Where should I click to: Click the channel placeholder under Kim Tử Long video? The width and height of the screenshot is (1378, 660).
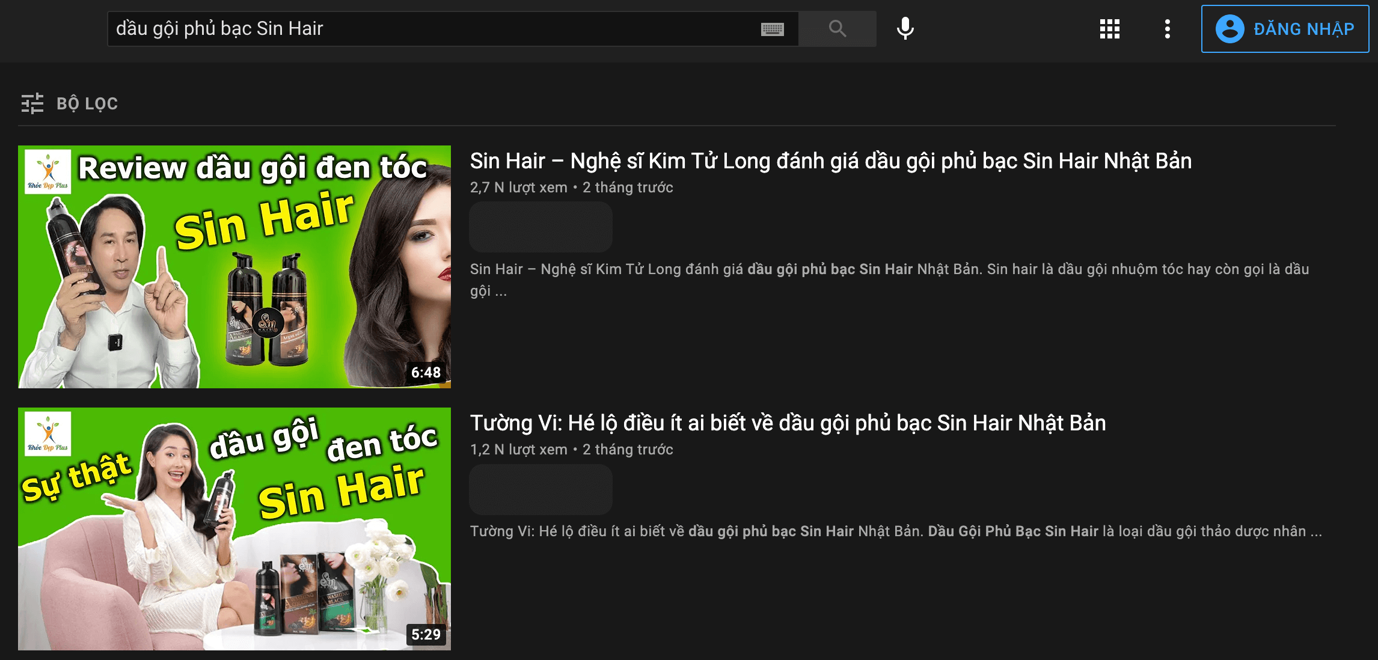click(540, 227)
